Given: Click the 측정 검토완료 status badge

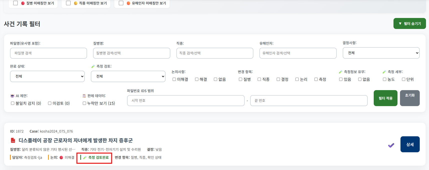Looking at the screenshot, I should click(94, 158).
